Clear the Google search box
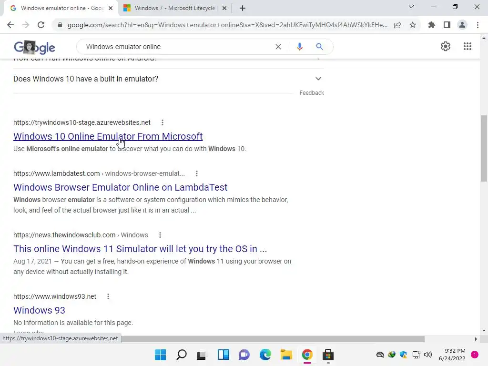The image size is (488, 366). (x=278, y=47)
